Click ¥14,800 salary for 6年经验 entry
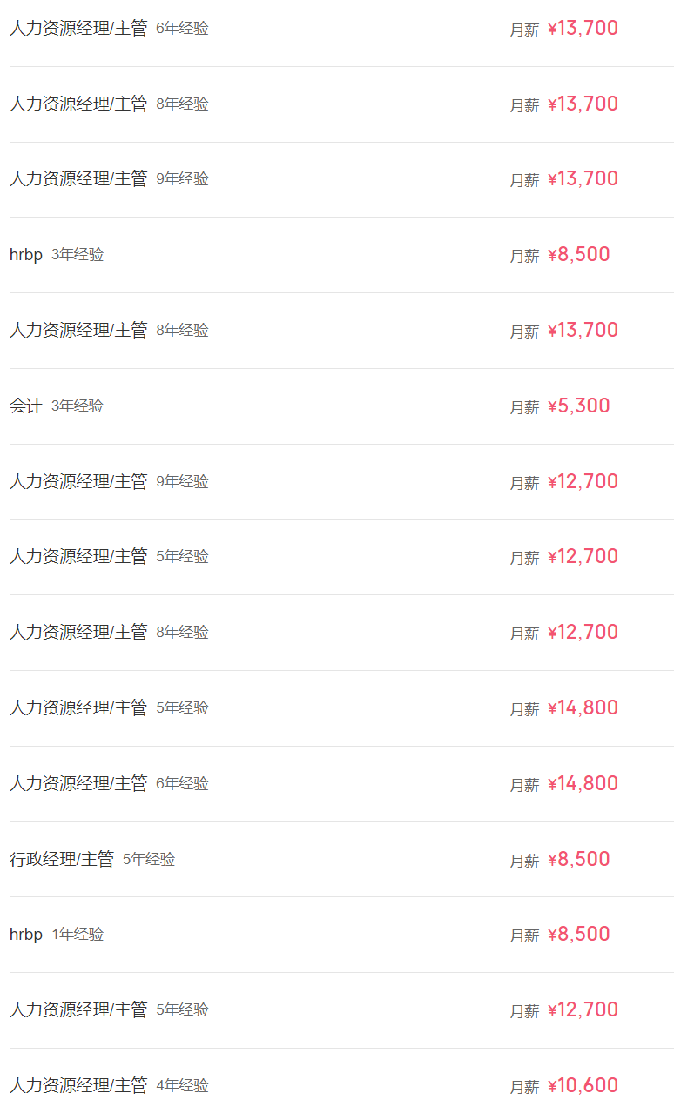 click(x=583, y=784)
